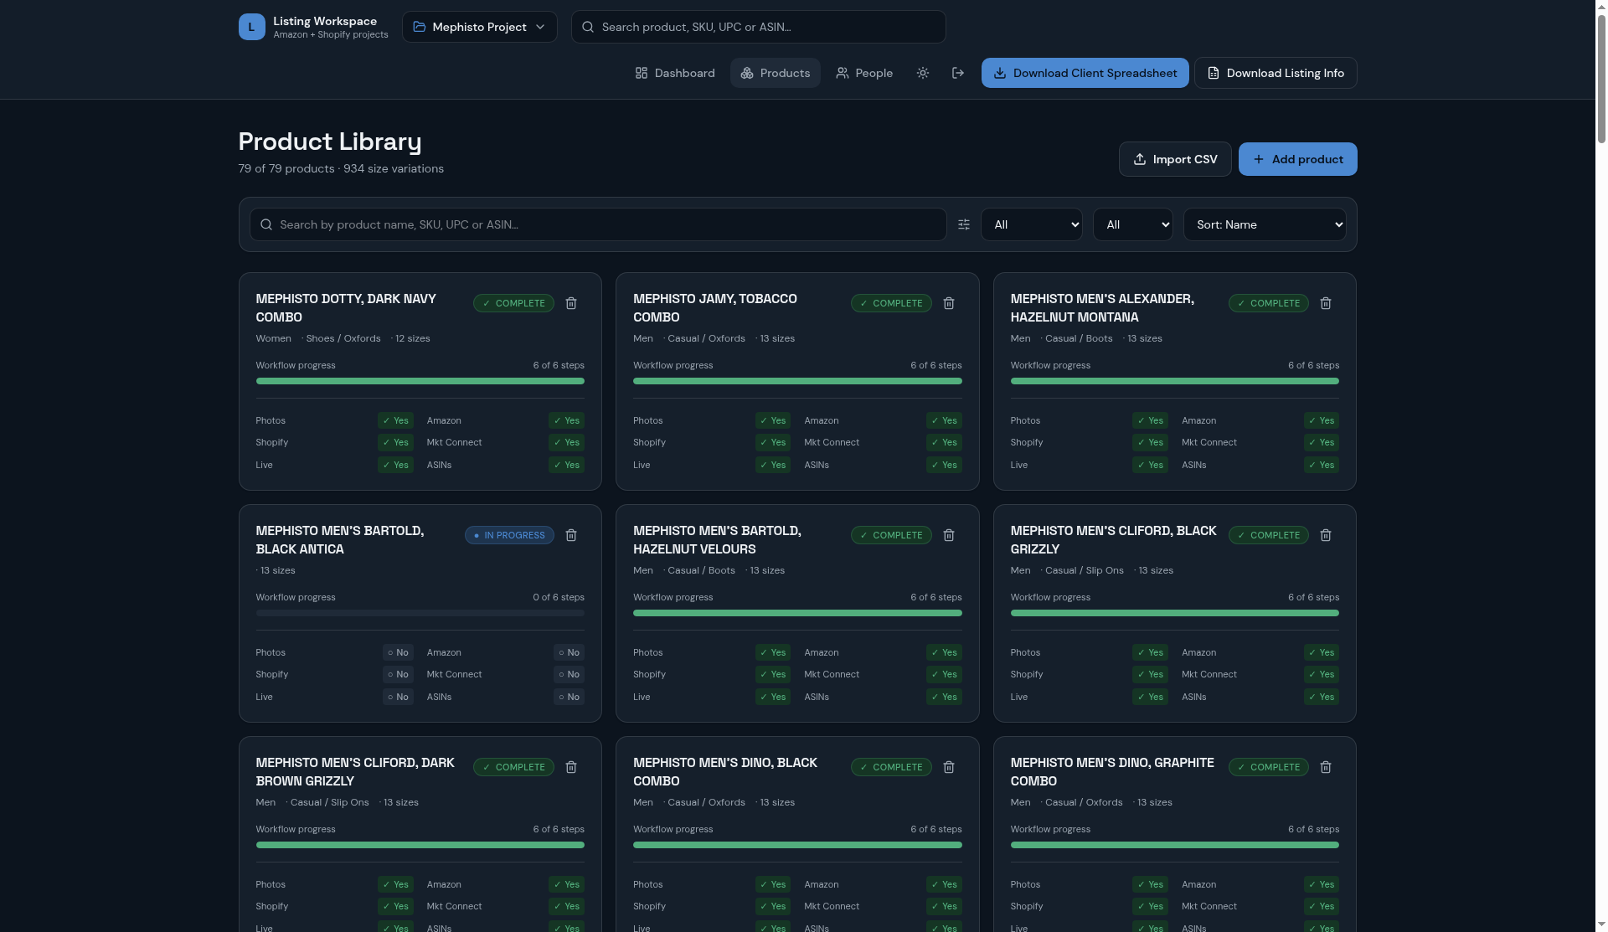This screenshot has width=1608, height=932.
Task: Open the second All filter dropdown
Action: pyautogui.click(x=1133, y=224)
